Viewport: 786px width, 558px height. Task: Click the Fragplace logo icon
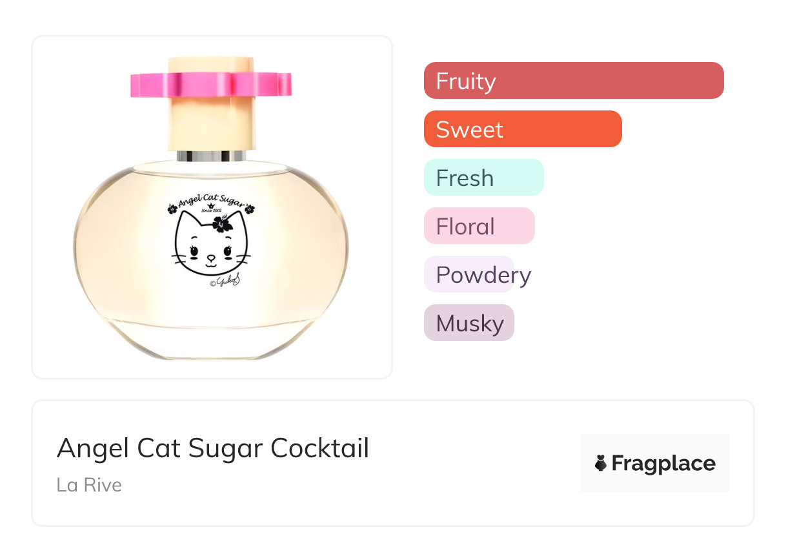tap(601, 463)
